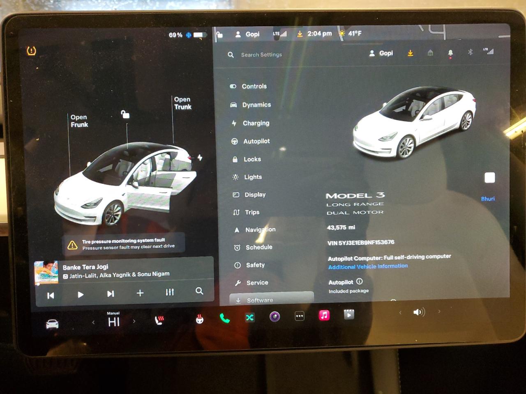The height and width of the screenshot is (394, 526).
Task: Select the white color swatch near car
Action: tap(489, 178)
